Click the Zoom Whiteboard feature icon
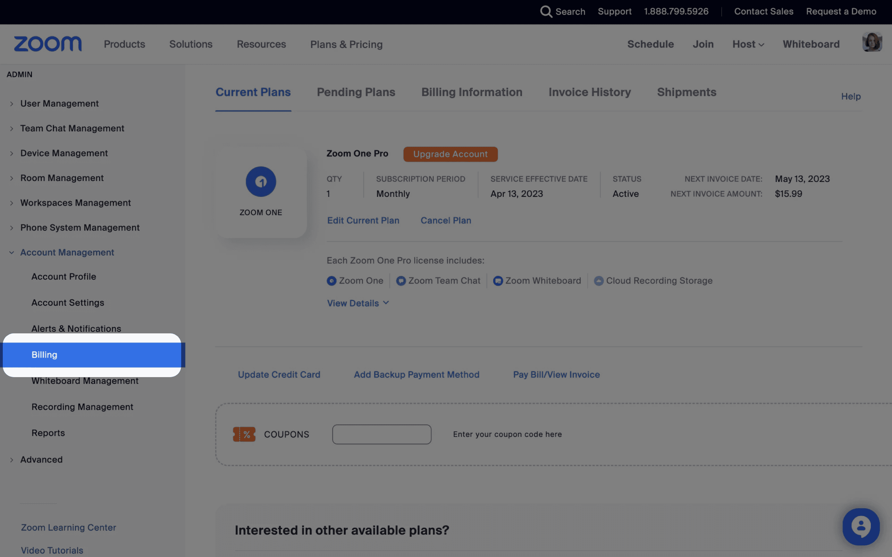Screen dimensions: 892x557 pos(498,281)
